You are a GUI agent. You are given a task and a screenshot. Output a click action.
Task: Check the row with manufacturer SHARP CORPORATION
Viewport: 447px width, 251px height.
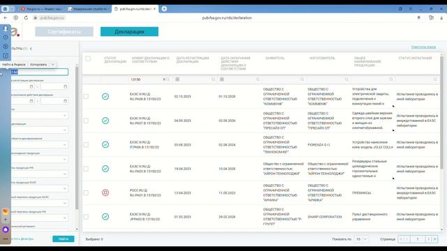[86, 217]
